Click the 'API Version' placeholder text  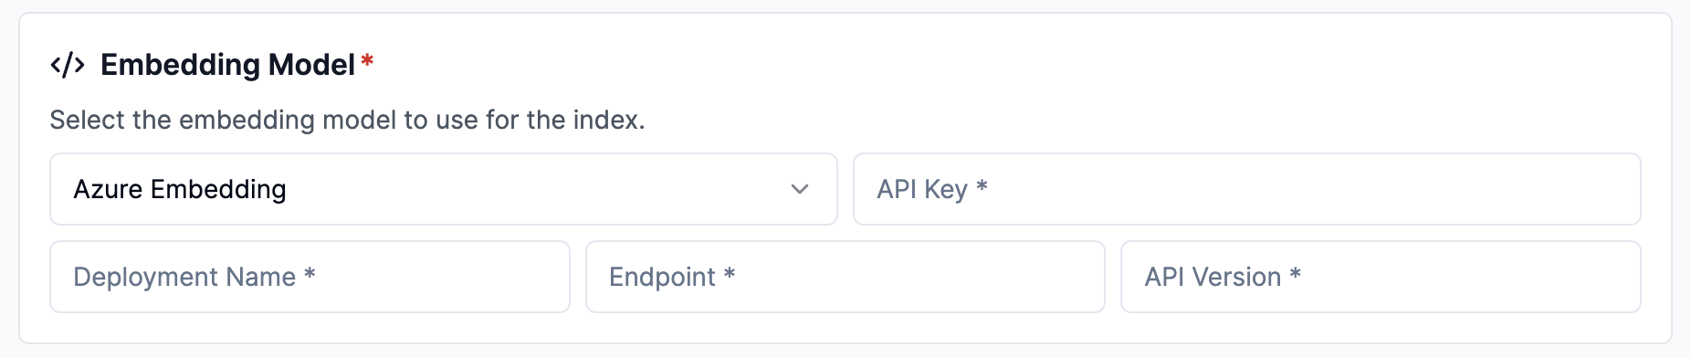point(1213,277)
